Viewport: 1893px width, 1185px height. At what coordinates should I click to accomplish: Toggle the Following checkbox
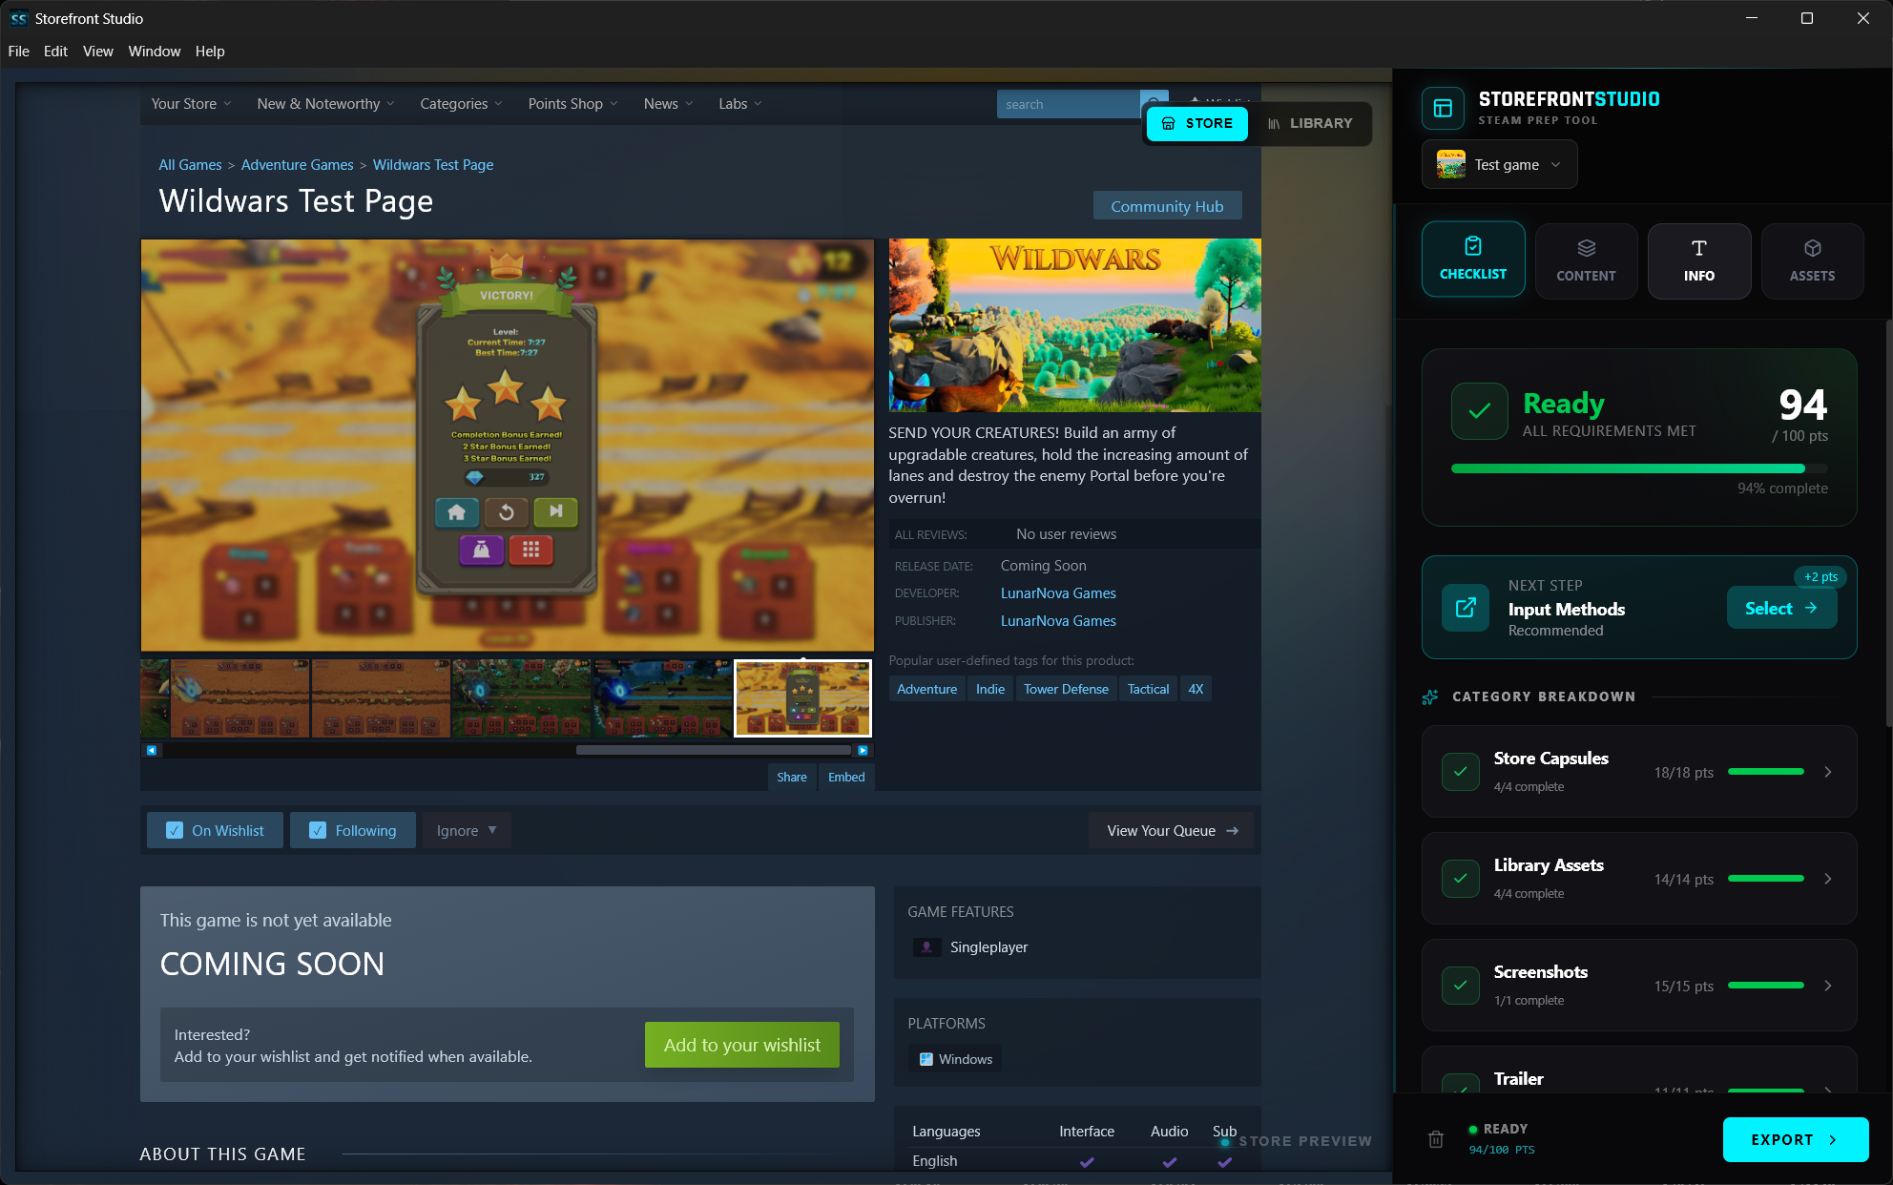tap(318, 831)
